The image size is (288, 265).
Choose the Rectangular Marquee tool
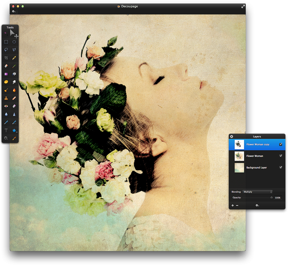6,42
